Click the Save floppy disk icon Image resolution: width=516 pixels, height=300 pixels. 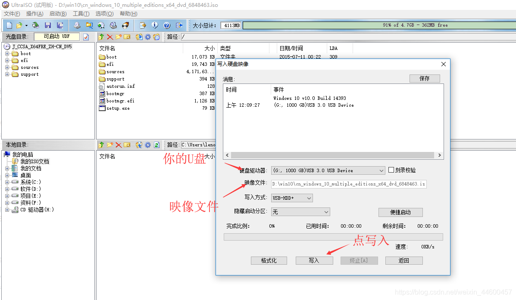pyautogui.click(x=48, y=25)
